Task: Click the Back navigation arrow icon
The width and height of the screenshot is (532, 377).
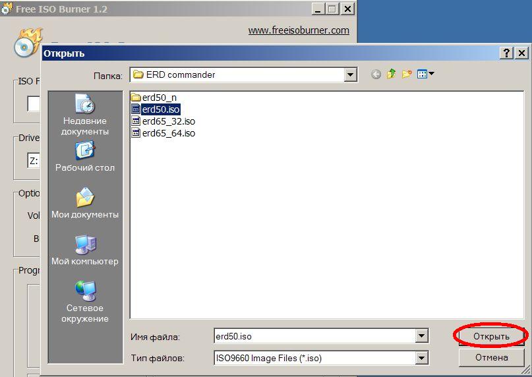Action: 376,74
